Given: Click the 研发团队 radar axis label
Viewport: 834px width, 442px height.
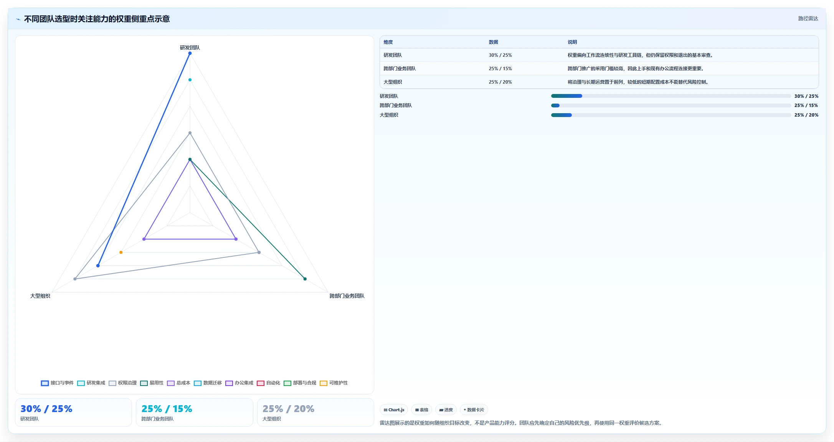Looking at the screenshot, I should click(x=190, y=48).
